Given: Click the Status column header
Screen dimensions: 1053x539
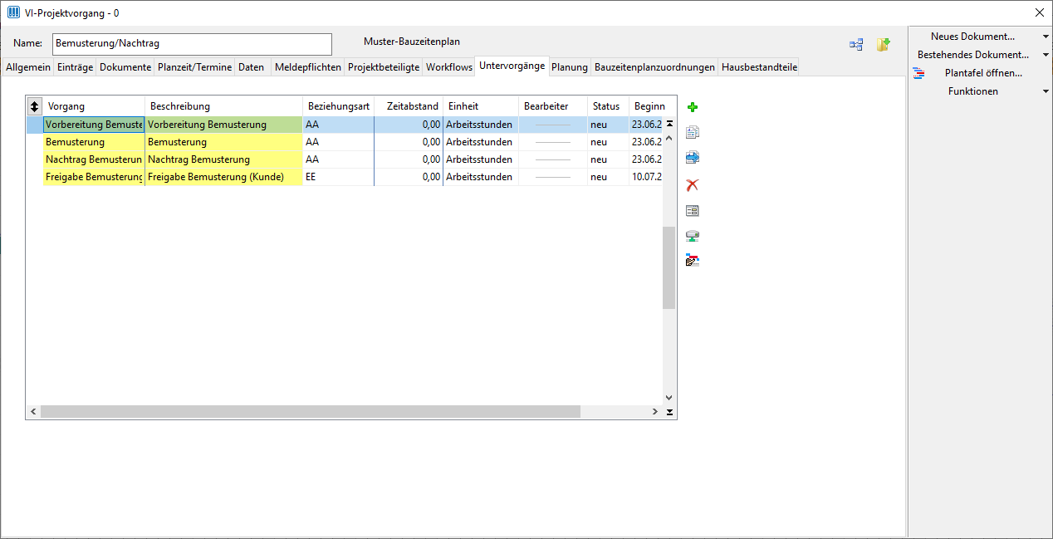Looking at the screenshot, I should point(608,106).
